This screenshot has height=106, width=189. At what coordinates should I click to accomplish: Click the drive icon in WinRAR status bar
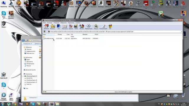44,92
